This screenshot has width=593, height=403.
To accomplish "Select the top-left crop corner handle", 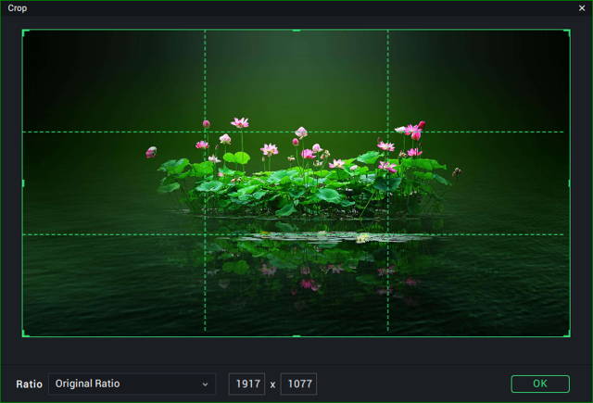I will click(x=25, y=32).
